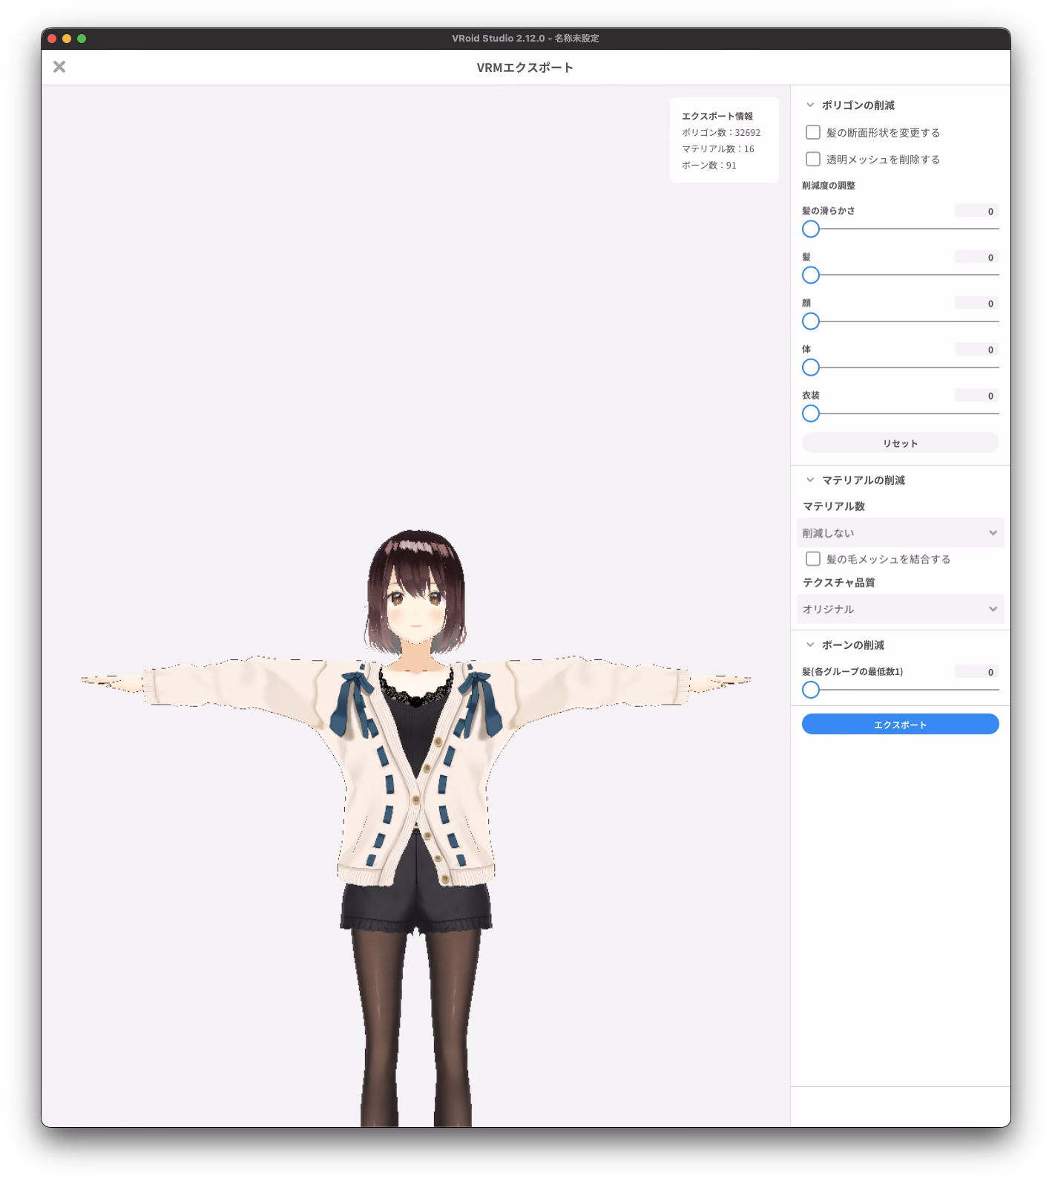Click the 顔 reduction slider handle
Image resolution: width=1052 pixels, height=1182 pixels.
click(x=811, y=321)
